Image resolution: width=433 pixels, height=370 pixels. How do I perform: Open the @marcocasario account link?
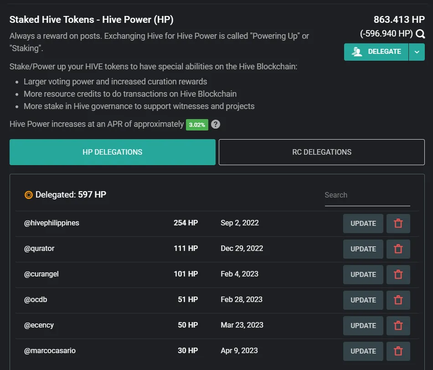(x=50, y=351)
